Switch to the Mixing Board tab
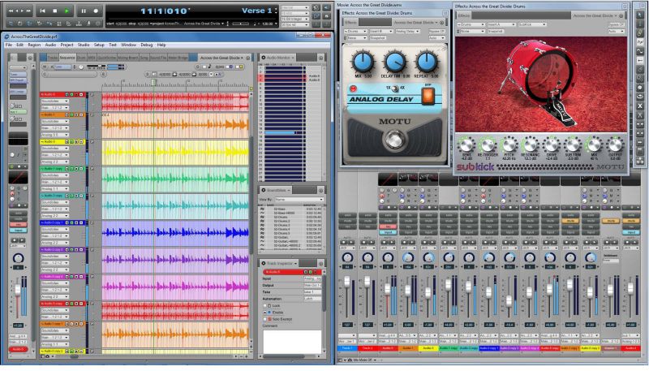 [128, 58]
